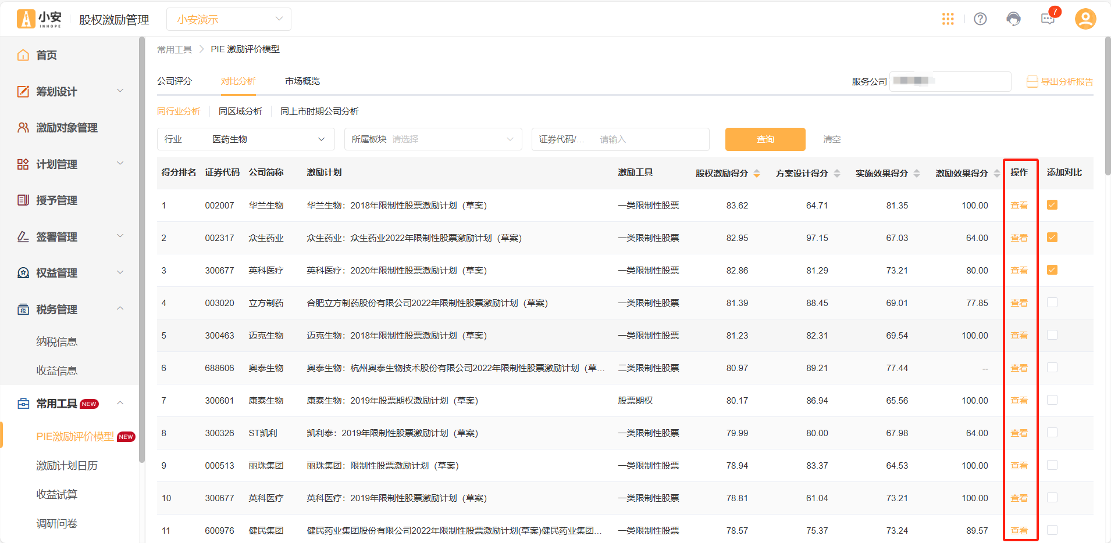Click the 计划管理 sidebar icon
The width and height of the screenshot is (1111, 543).
(23, 164)
